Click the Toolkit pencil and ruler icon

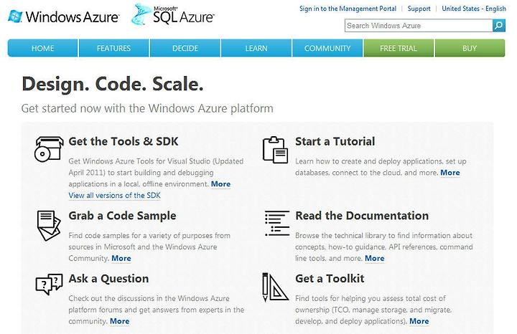click(274, 287)
